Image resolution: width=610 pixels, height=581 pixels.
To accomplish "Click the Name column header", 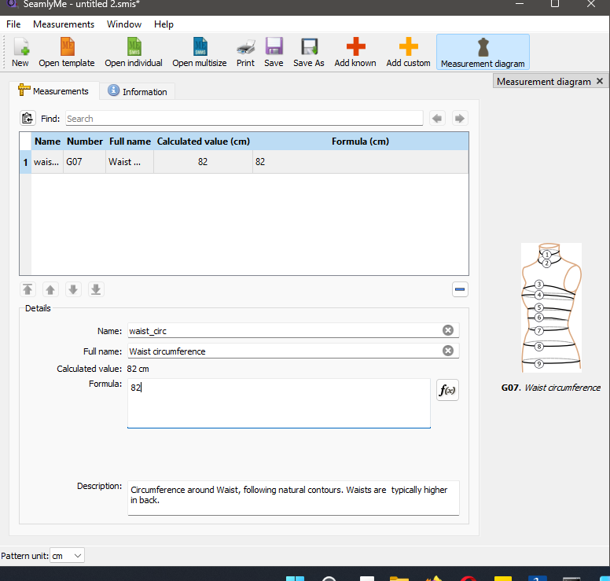I will coord(47,142).
